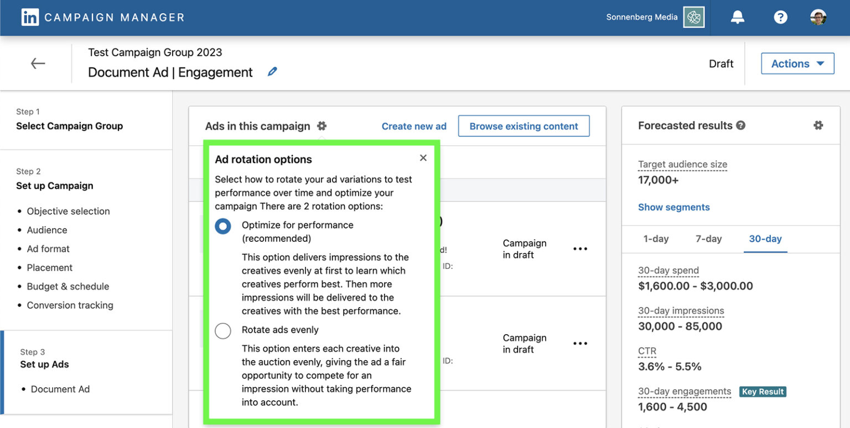Open ad rotation settings gear icon
850x428 pixels.
coord(322,126)
